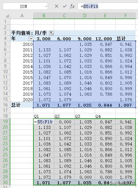Image resolution: width=138 pixels, height=188 pixels.
Task: Select the year cell 2015
Action: coord(22,72)
